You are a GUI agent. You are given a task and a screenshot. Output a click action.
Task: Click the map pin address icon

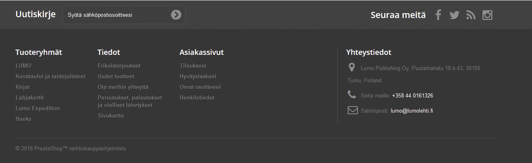(351, 68)
